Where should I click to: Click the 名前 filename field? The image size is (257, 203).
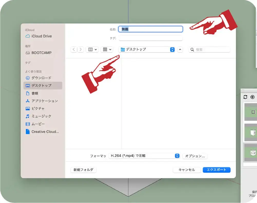pyautogui.click(x=150, y=29)
